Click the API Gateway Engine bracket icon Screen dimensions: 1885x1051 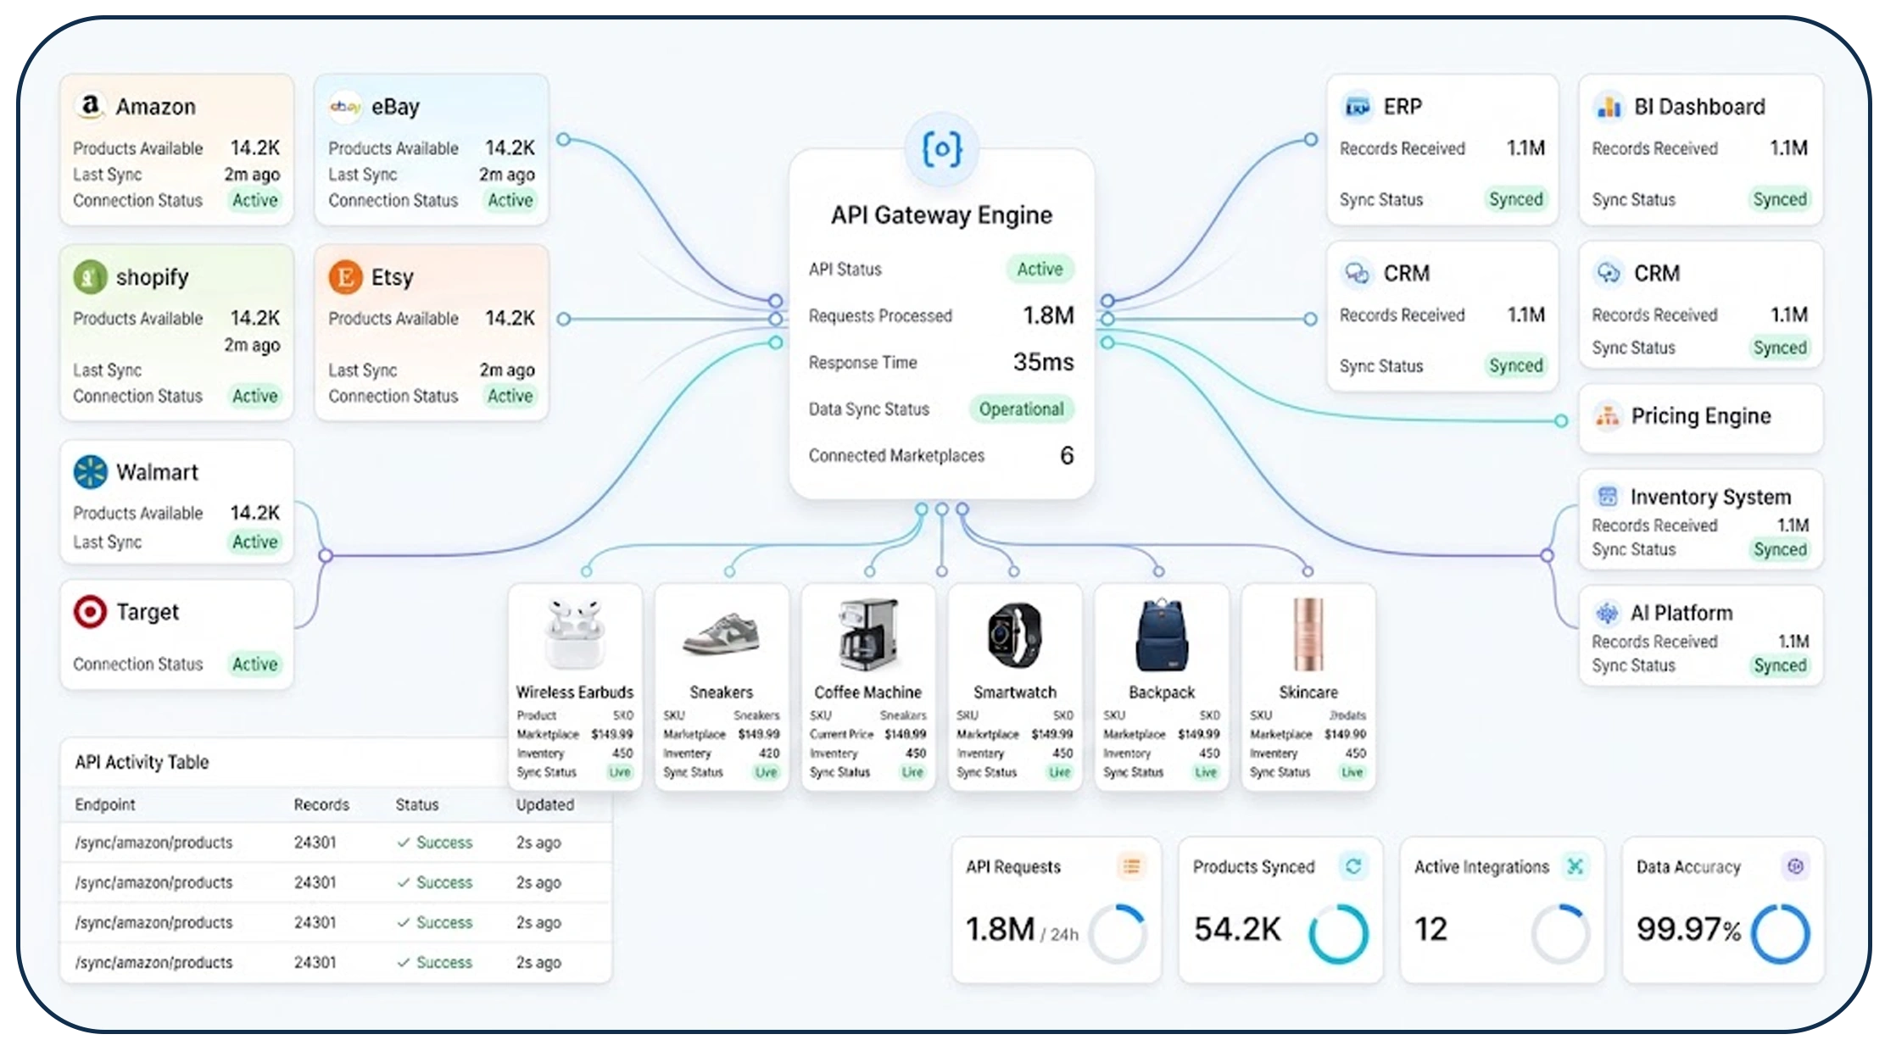pos(941,150)
